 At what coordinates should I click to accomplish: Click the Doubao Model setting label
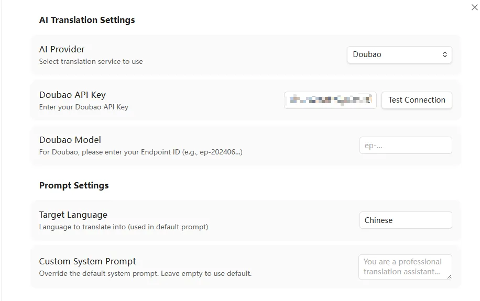[x=70, y=140]
